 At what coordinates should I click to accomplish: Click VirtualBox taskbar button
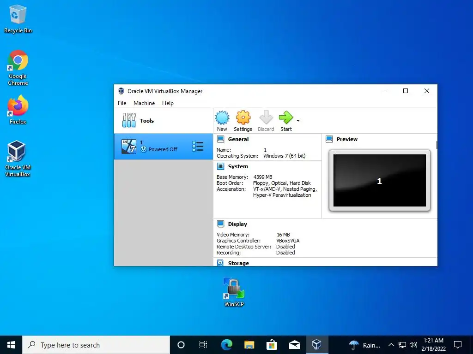pyautogui.click(x=317, y=345)
